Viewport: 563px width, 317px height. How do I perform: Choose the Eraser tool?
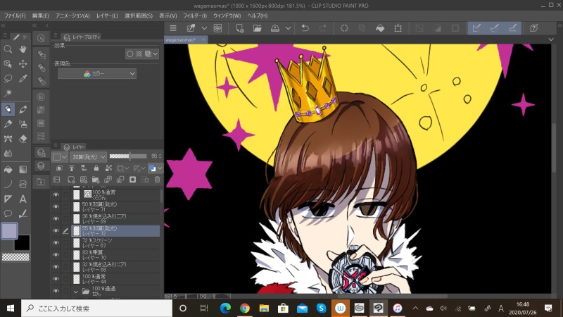[23, 139]
